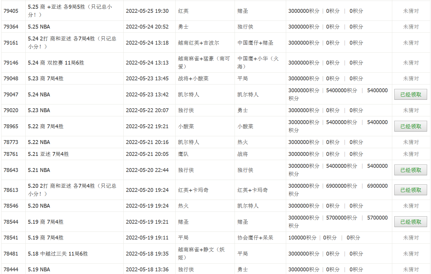Click the 5.25 NBA event title
This screenshot has height=274, width=431.
(36, 26)
